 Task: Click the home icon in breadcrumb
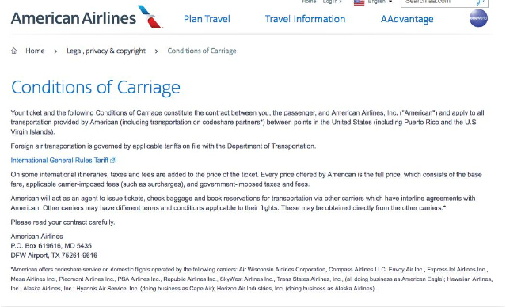click(14, 51)
